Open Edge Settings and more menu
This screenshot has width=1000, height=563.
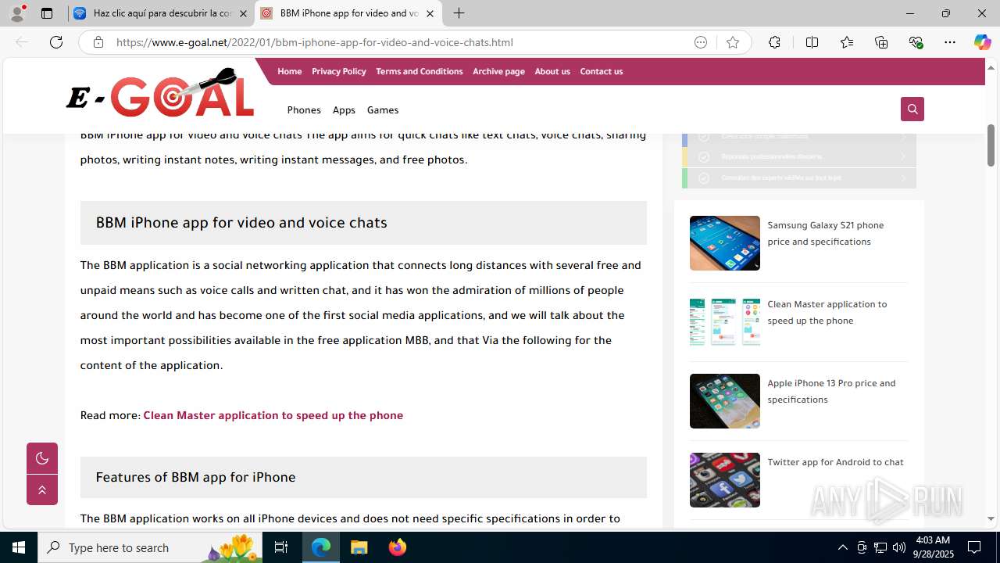click(950, 42)
